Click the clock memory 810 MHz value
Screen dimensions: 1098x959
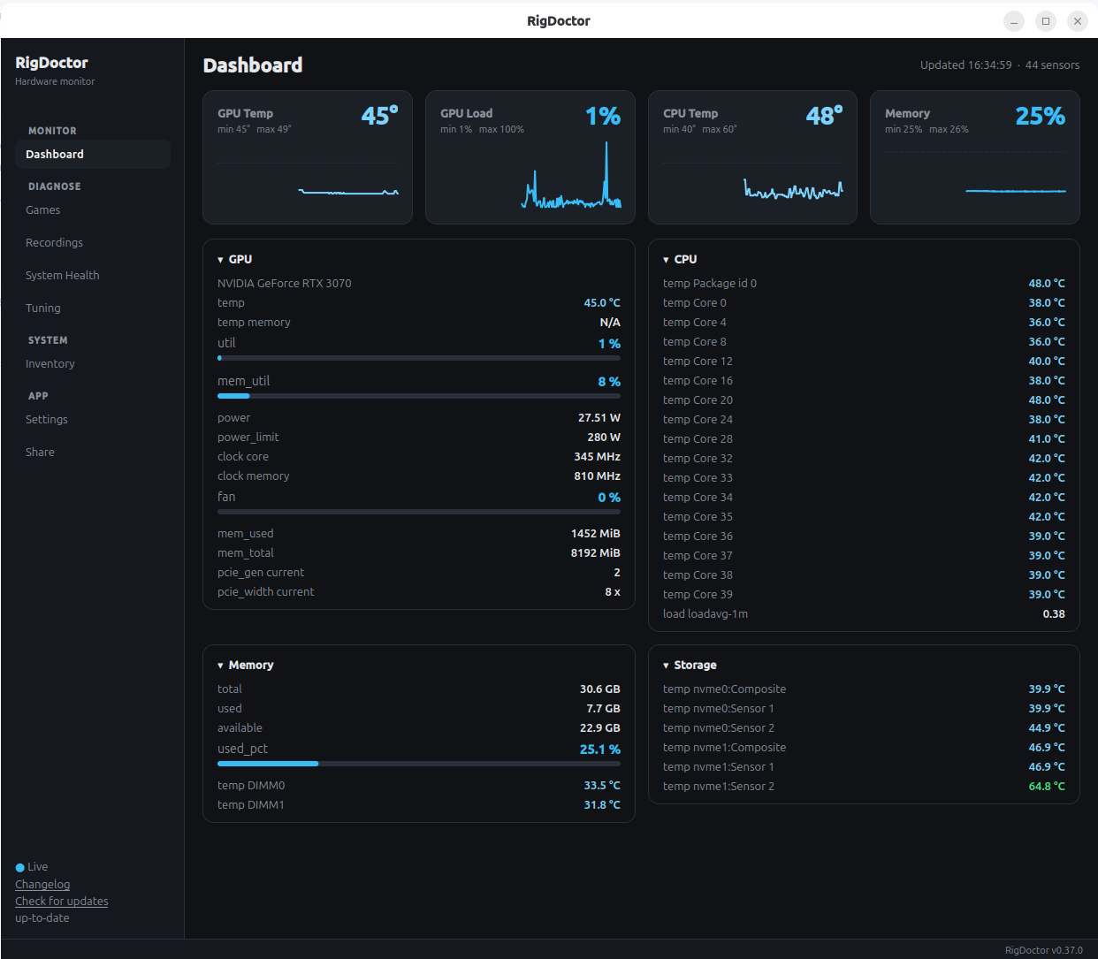point(597,476)
